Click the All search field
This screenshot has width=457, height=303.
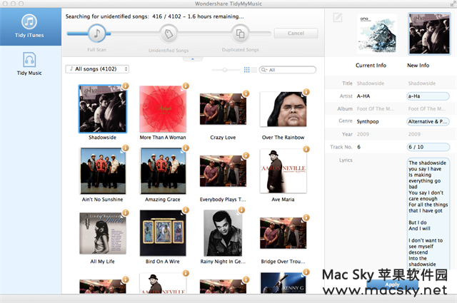(x=287, y=70)
